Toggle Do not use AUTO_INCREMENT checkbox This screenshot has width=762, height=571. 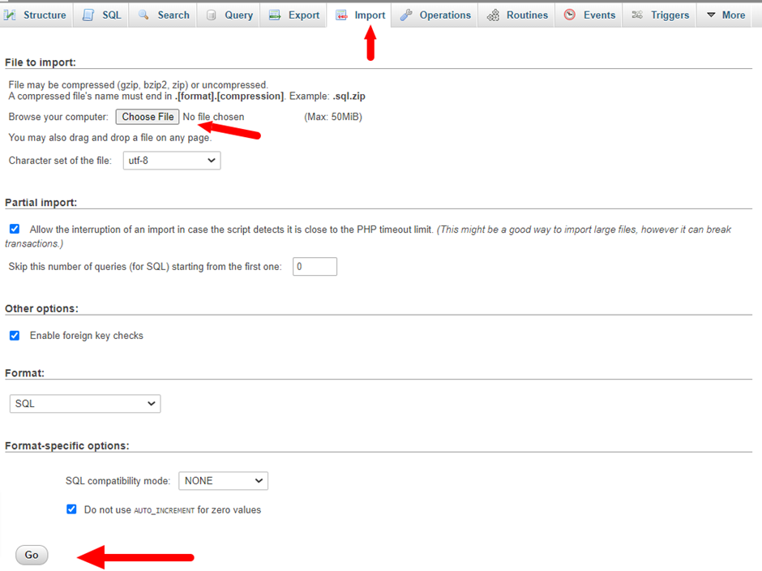click(71, 509)
